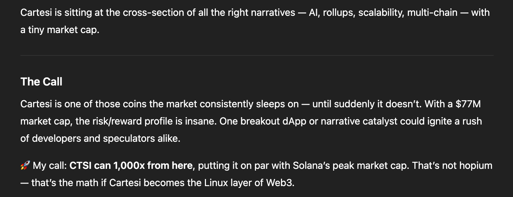The height and width of the screenshot is (197, 513).
Task: Click the rocket emoji before My call
Action: (25, 165)
